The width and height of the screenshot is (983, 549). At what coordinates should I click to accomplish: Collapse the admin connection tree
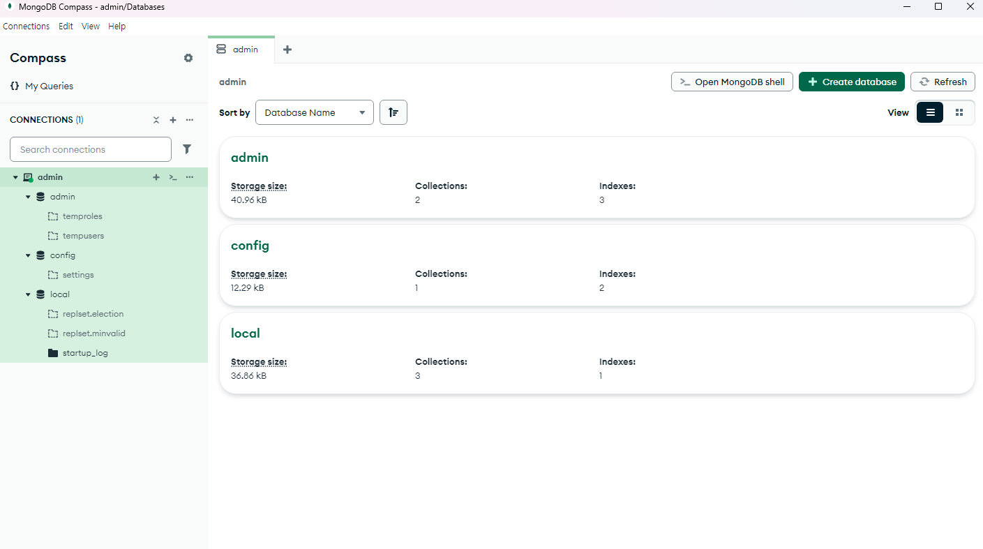(x=15, y=177)
